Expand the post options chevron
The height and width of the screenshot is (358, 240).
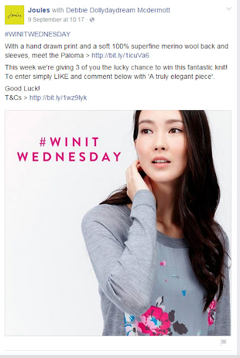229,9
